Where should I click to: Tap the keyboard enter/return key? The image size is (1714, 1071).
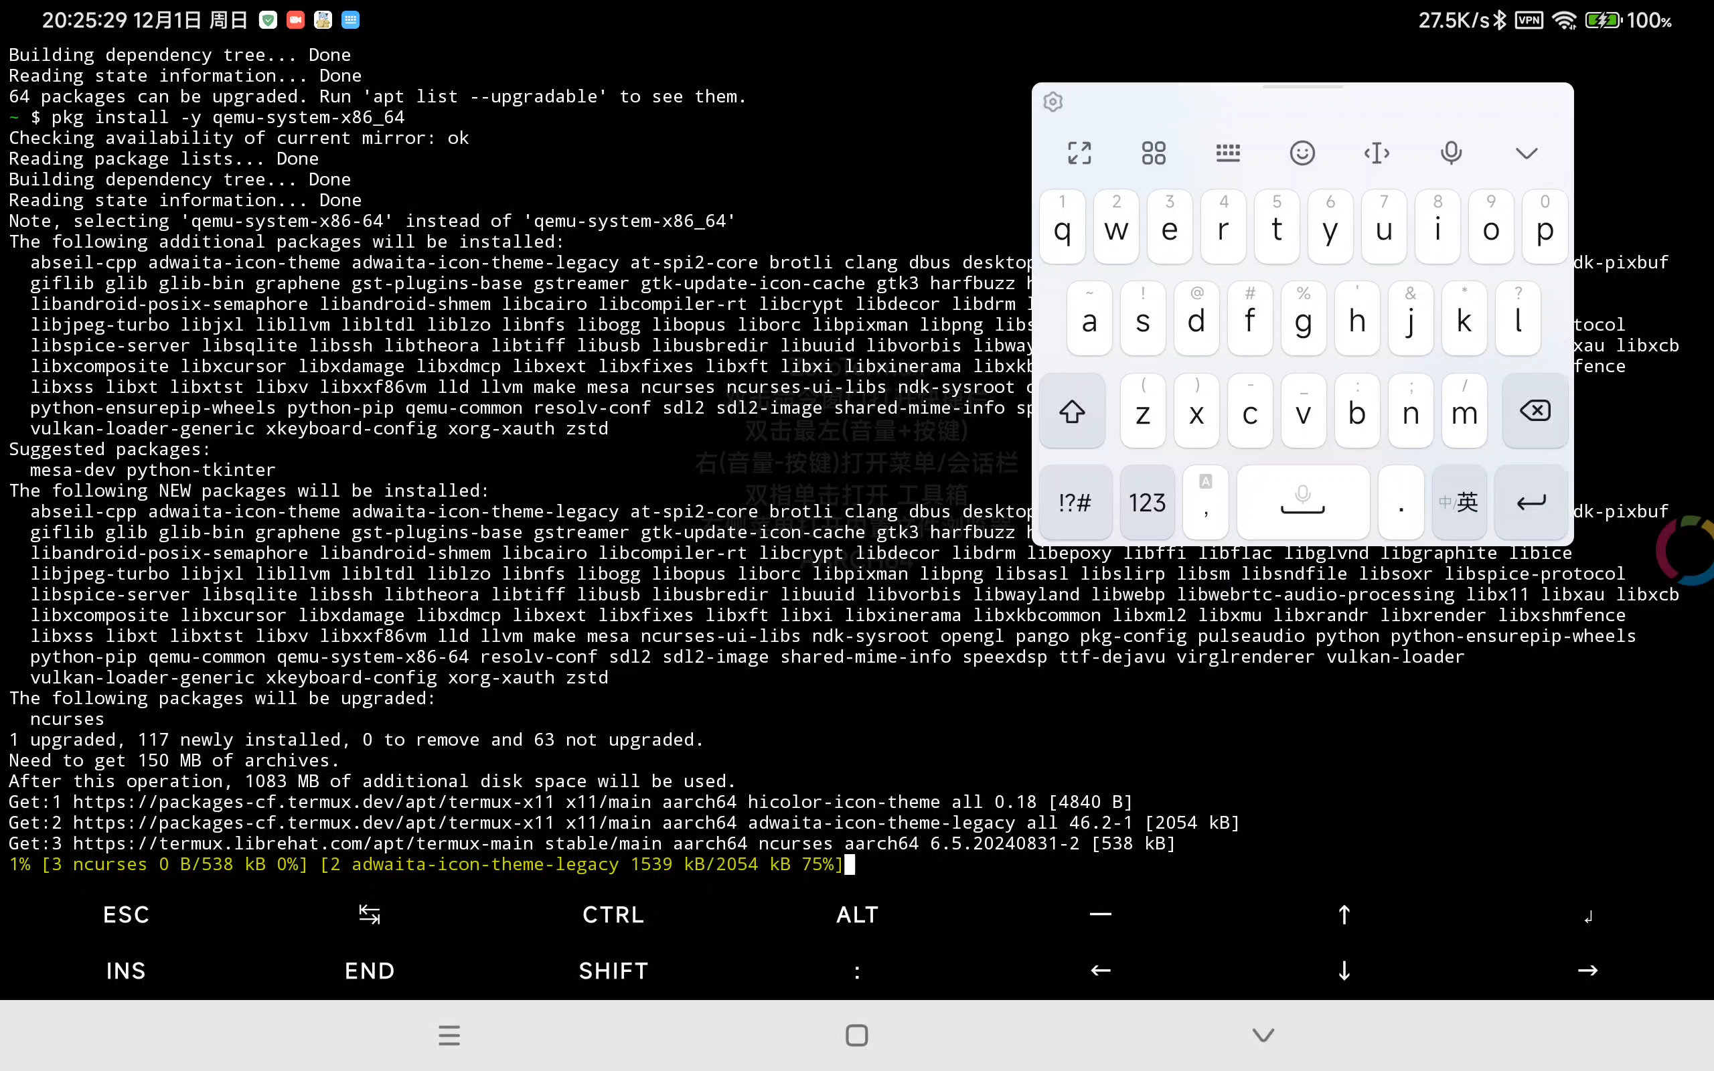point(1531,502)
